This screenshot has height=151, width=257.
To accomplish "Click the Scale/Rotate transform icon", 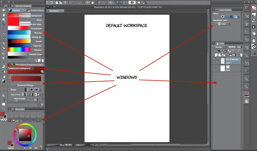I will pos(97,3).
